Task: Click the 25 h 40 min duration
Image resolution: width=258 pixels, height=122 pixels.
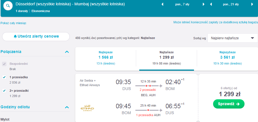Action: click(148, 105)
